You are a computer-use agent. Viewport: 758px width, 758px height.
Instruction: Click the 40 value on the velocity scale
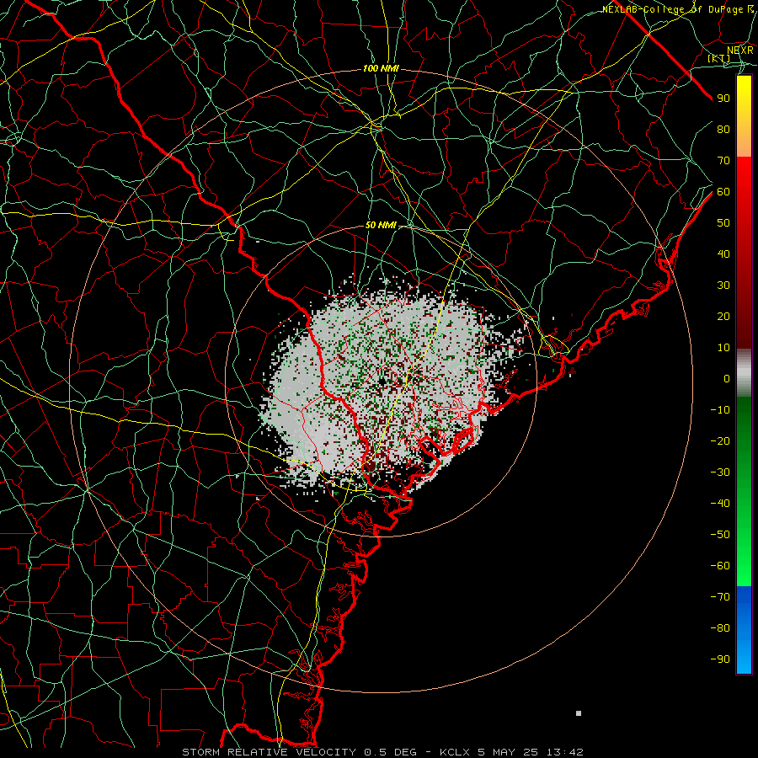coord(723,254)
